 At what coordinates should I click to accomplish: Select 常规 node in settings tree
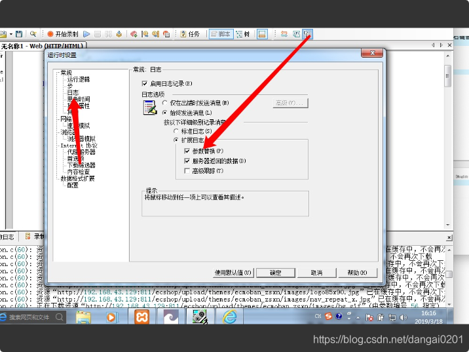click(x=66, y=73)
